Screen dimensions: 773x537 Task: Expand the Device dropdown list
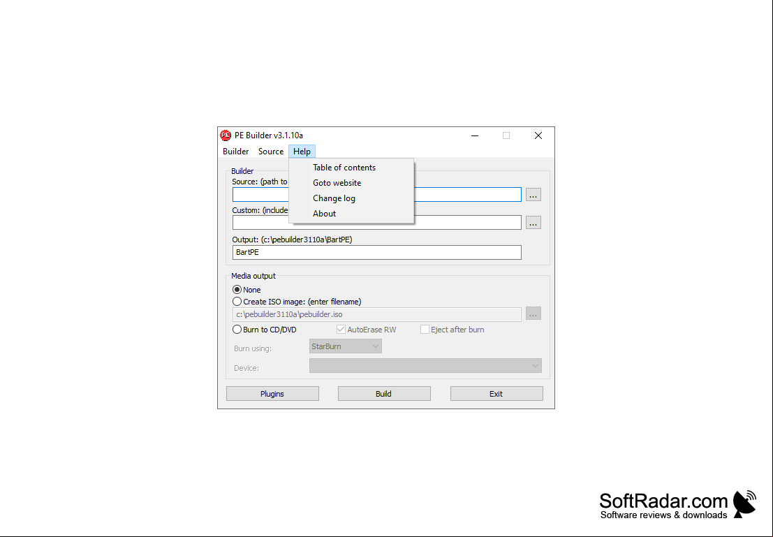tap(425, 366)
